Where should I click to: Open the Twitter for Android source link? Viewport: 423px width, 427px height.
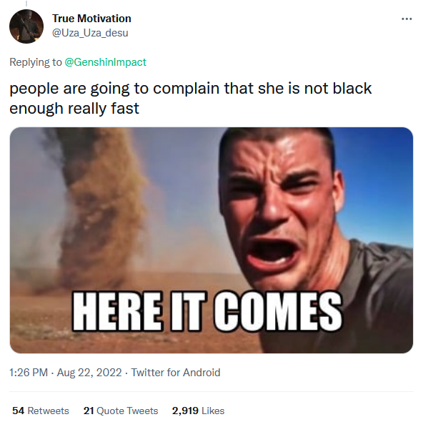[176, 373]
